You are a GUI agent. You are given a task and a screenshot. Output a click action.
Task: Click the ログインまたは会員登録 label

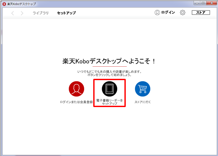pos(76,102)
